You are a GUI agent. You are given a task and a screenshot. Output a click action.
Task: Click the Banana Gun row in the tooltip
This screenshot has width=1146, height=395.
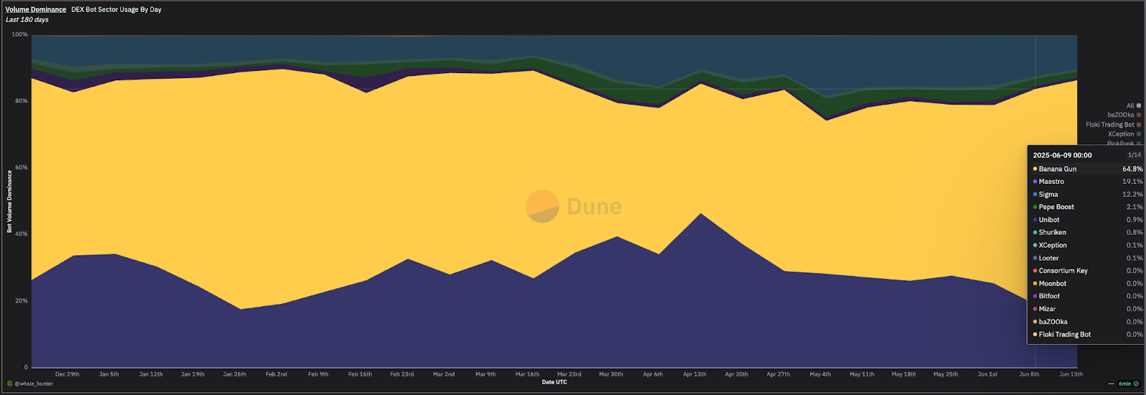click(x=1087, y=169)
